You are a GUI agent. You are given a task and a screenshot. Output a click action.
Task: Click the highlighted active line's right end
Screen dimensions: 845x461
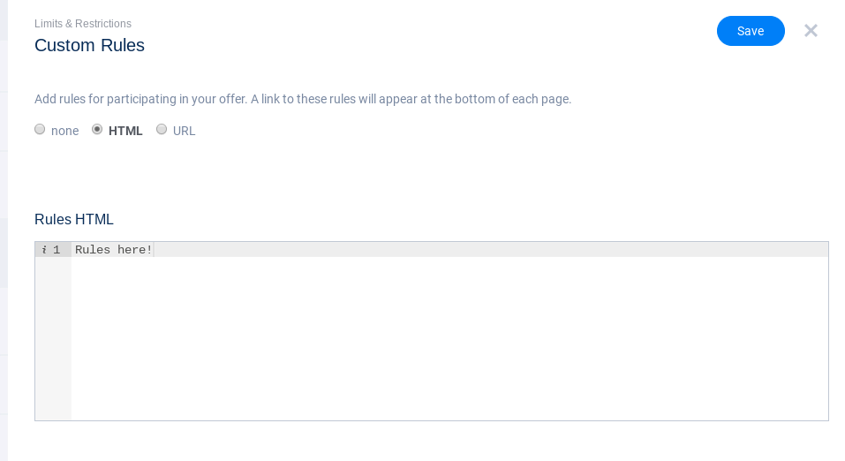click(795, 250)
